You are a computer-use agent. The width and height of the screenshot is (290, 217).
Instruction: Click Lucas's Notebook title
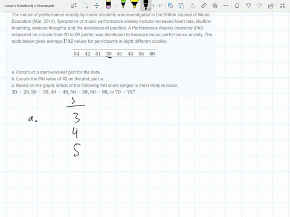pos(30,6)
